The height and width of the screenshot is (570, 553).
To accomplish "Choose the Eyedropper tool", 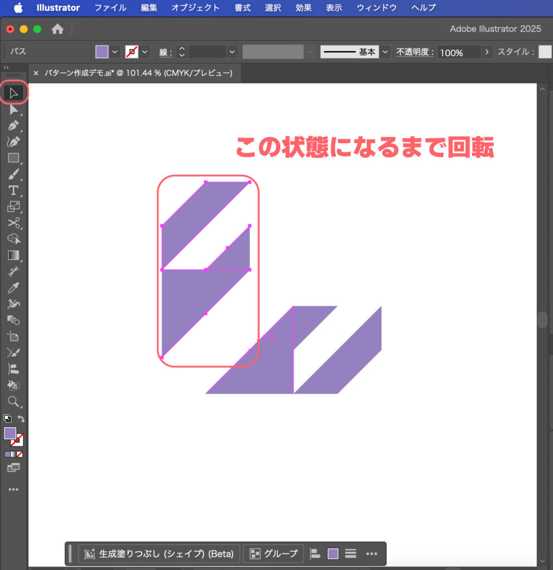I will pyautogui.click(x=13, y=288).
